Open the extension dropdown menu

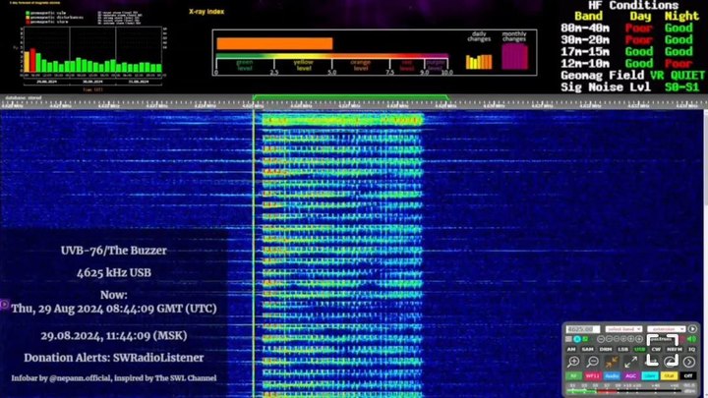[667, 329]
